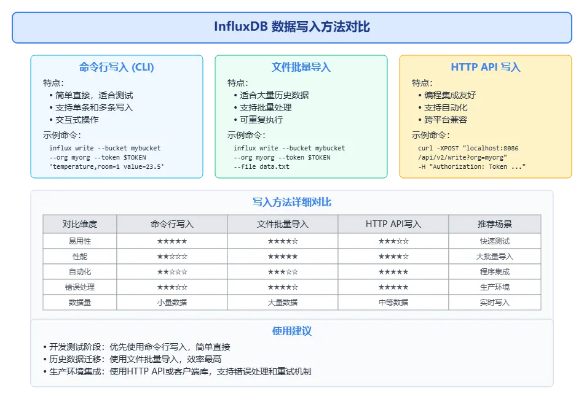Click the "写入方法详细对比" table title
This screenshot has height=399, width=584.
coord(292,202)
